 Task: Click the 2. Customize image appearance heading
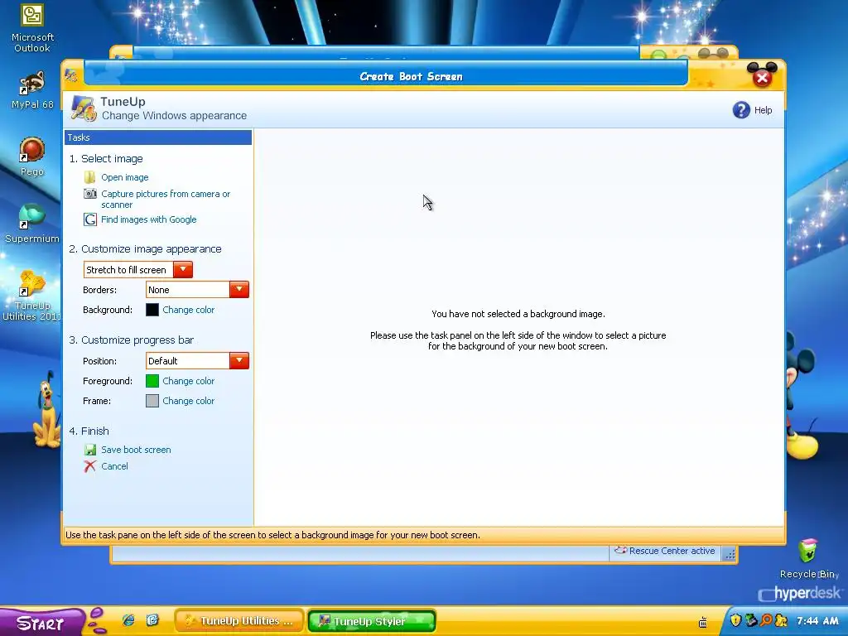[145, 248]
